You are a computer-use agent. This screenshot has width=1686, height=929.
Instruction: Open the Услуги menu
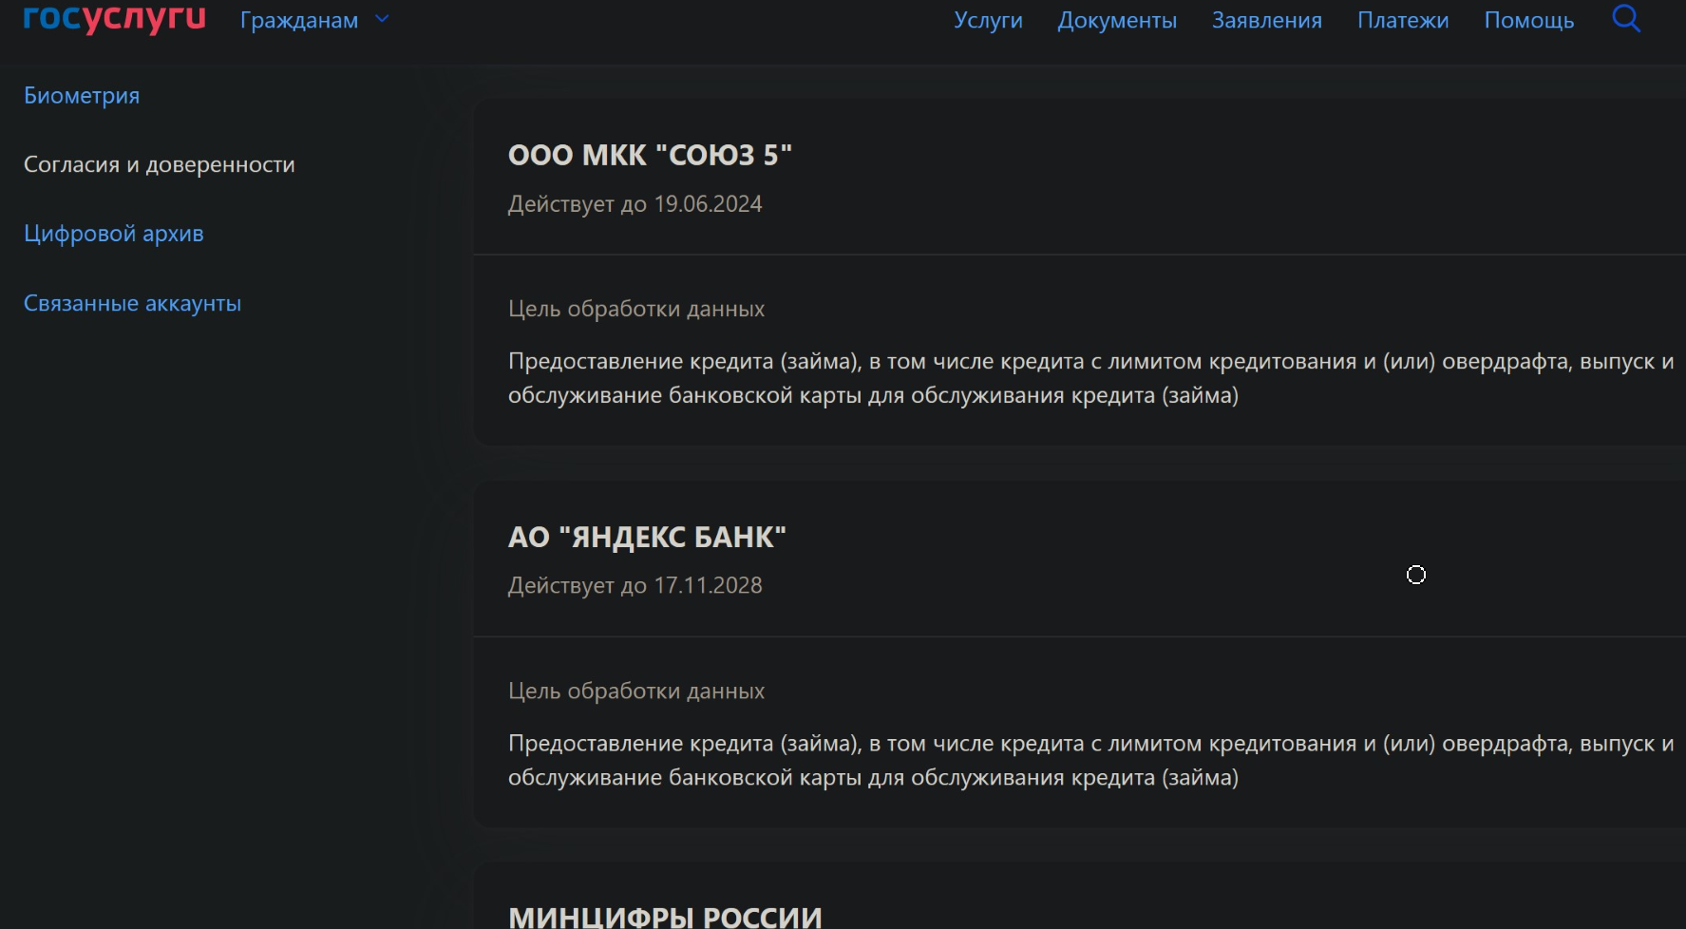coord(988,20)
